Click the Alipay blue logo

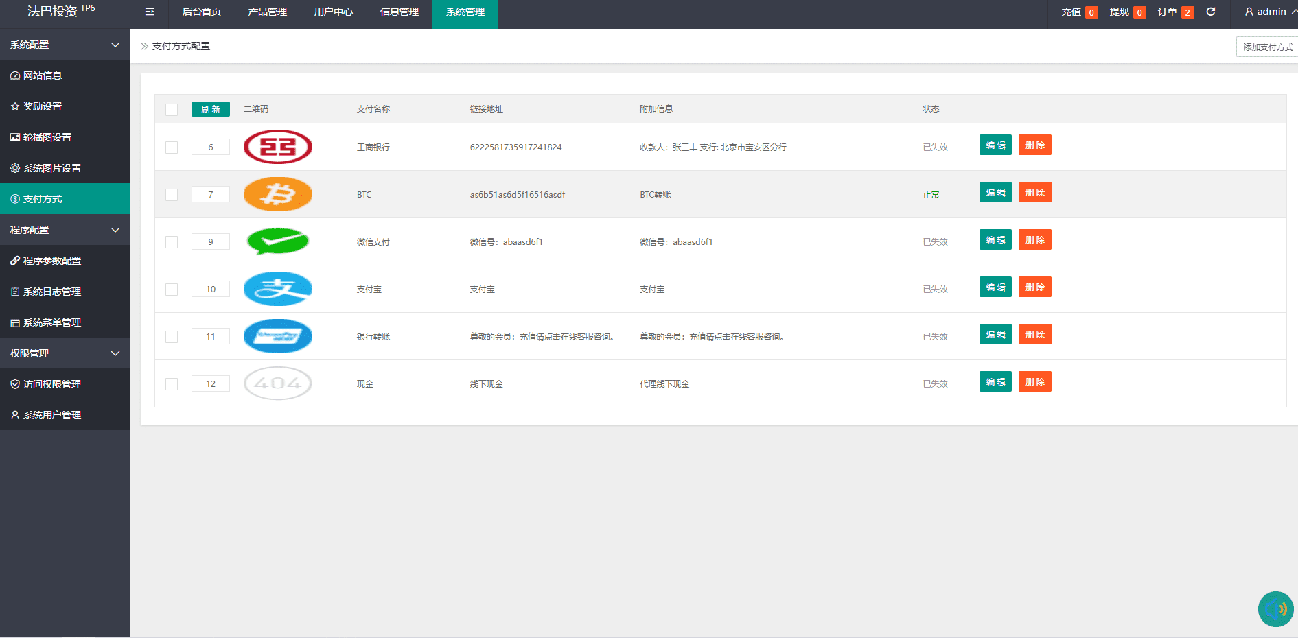tap(278, 289)
